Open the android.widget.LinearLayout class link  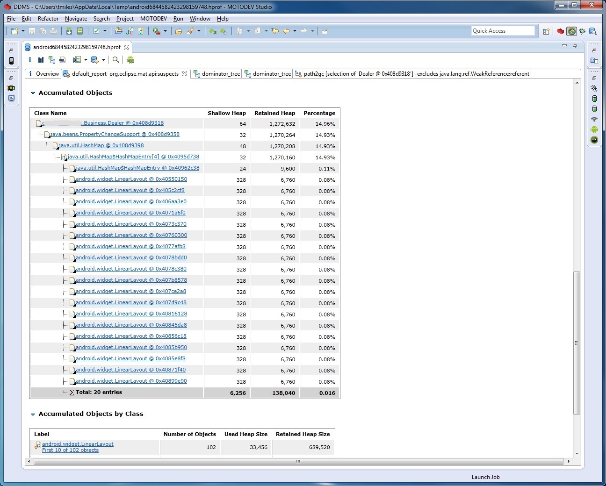78,444
